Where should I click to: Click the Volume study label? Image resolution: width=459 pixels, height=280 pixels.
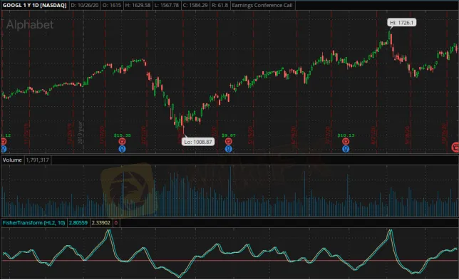tap(12, 160)
